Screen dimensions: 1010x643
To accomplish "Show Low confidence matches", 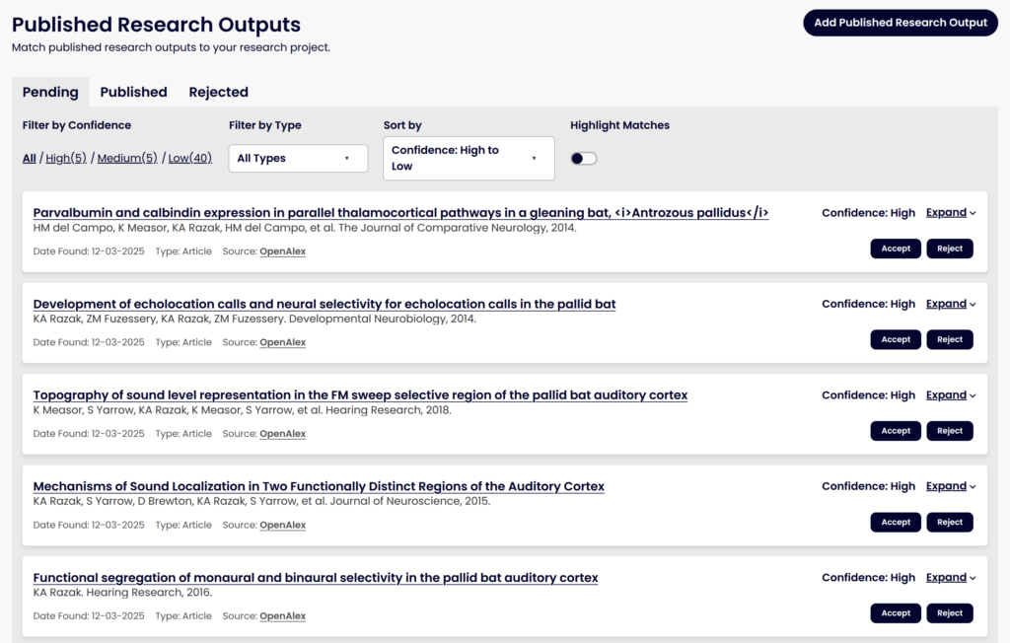I will coord(189,157).
